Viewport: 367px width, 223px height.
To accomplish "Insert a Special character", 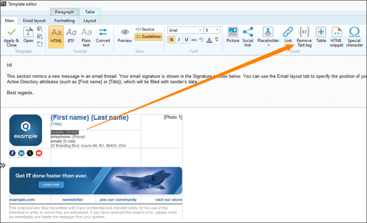I will coord(354,37).
